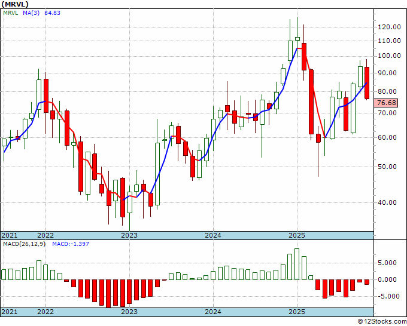Click the 2021 label on MACD timeline
Image resolution: width=407 pixels, height=326 pixels.
coord(10,312)
